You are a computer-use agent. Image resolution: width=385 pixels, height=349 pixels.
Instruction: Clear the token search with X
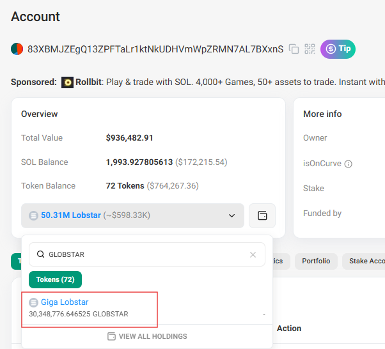(253, 255)
